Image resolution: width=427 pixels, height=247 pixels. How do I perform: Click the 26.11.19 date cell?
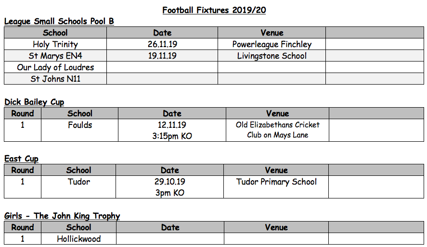162,44
